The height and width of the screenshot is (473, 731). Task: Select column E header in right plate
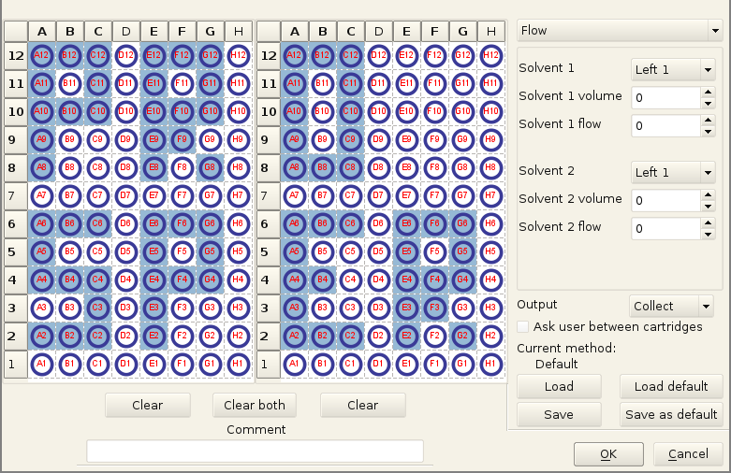point(406,32)
